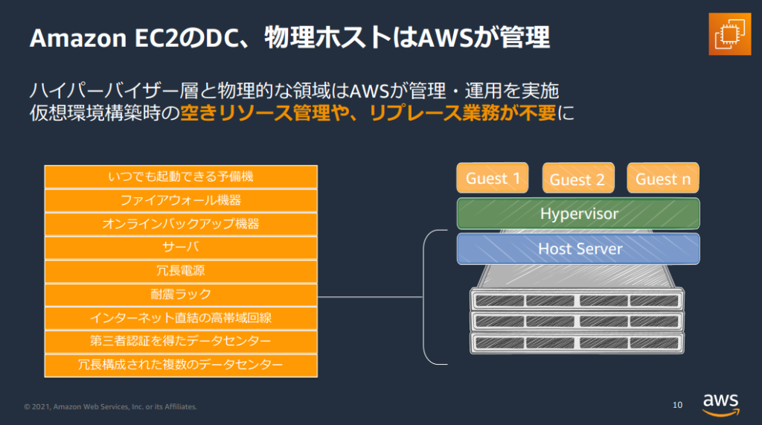
Task: Click the green Hypervisor layer bar
Action: [x=578, y=214]
